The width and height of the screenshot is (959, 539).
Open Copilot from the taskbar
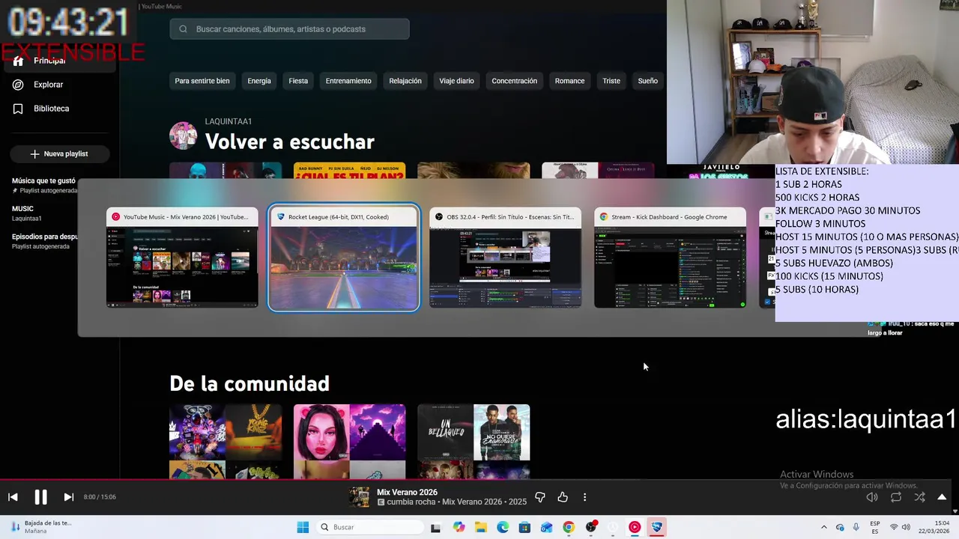click(x=459, y=527)
